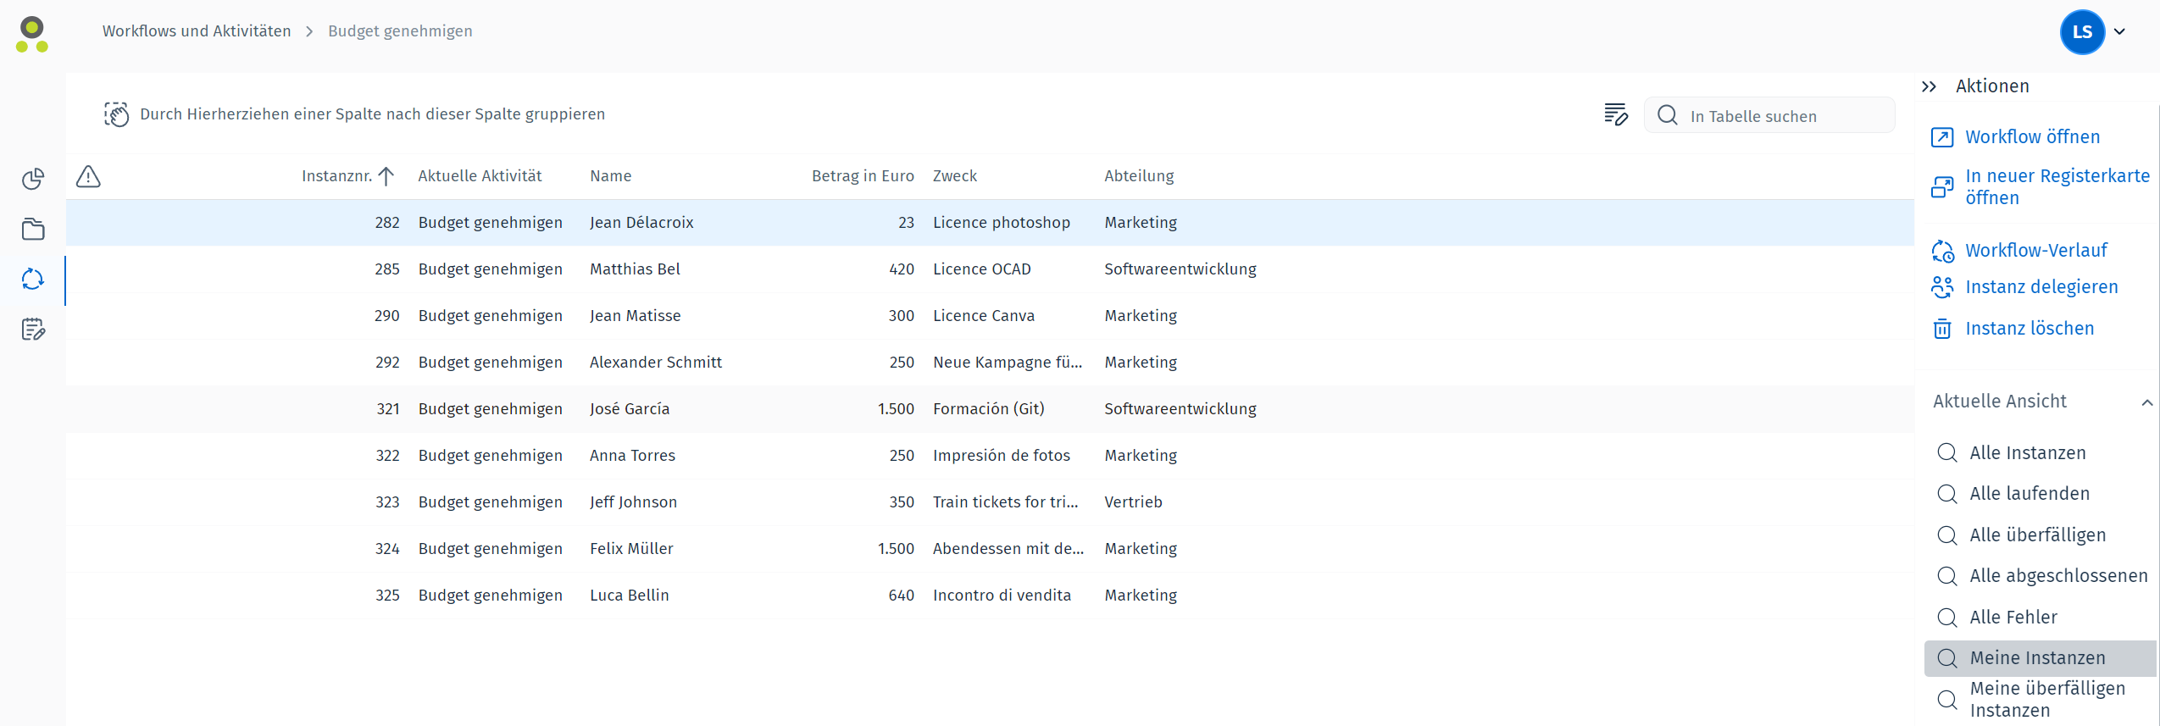
Task: Collapse the Aktuelle Ansicht section
Action: point(2146,402)
